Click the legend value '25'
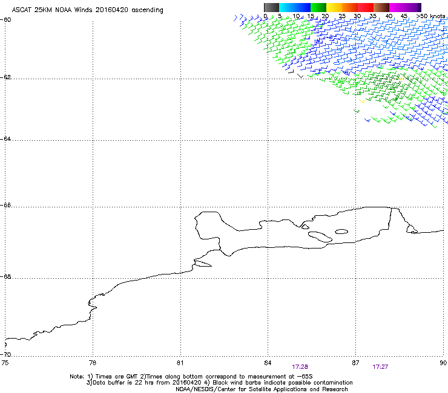 [x=342, y=16]
